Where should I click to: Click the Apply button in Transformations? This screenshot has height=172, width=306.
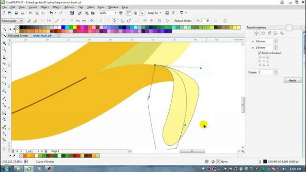click(x=293, y=80)
